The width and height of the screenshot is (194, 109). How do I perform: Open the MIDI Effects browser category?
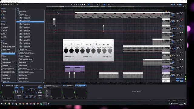coord(5,29)
